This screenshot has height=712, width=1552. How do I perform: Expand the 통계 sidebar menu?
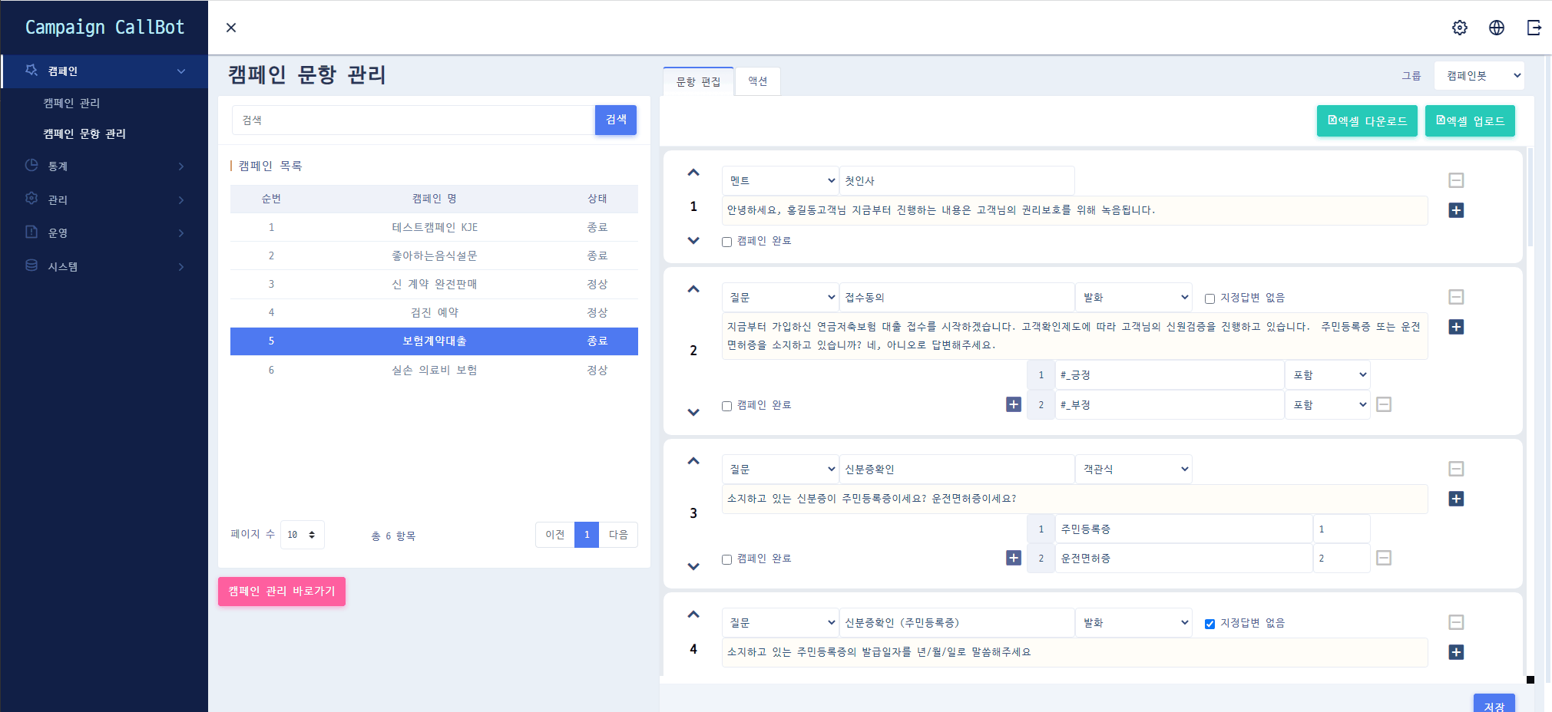click(104, 166)
